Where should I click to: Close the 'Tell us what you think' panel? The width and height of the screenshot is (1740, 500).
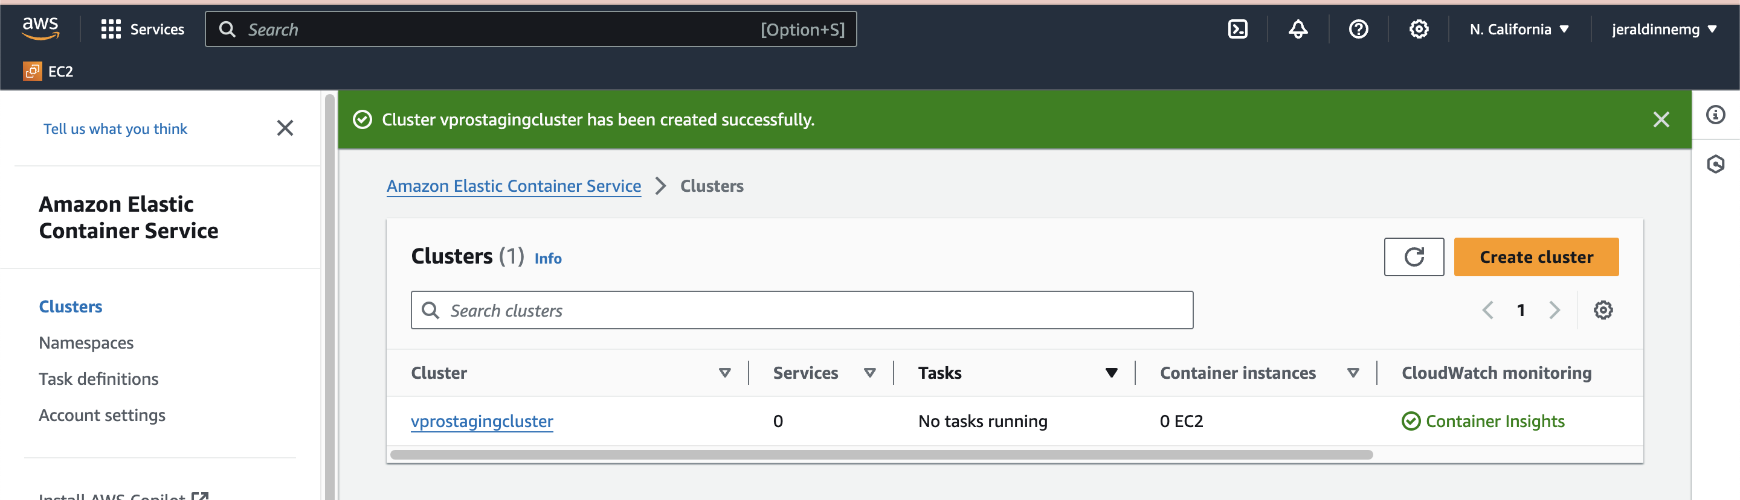coord(285,128)
